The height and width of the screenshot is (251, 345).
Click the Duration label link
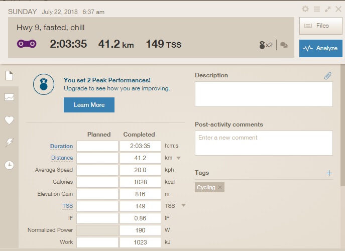pos(61,147)
